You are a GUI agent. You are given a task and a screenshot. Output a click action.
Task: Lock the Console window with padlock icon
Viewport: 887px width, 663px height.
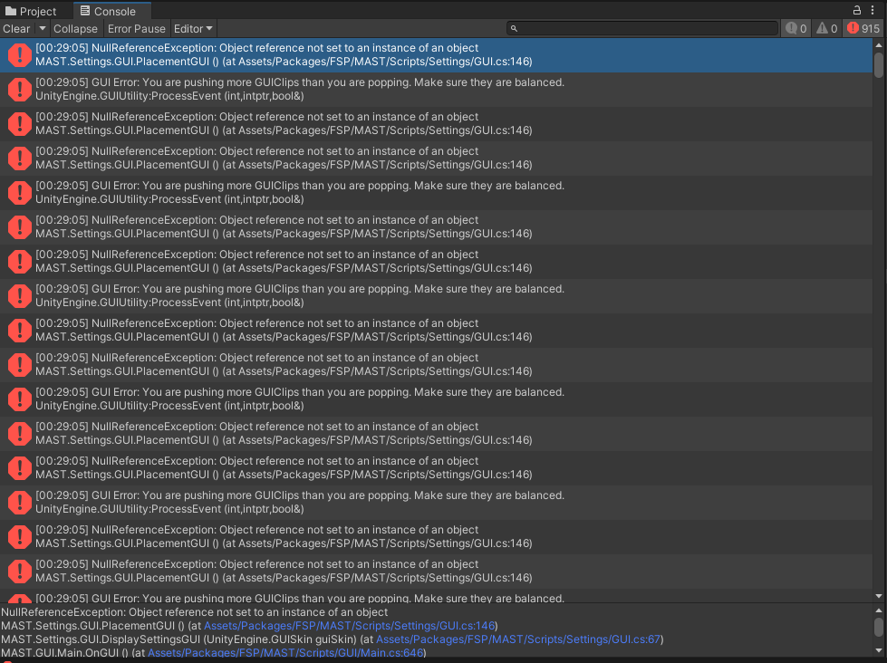pos(857,10)
